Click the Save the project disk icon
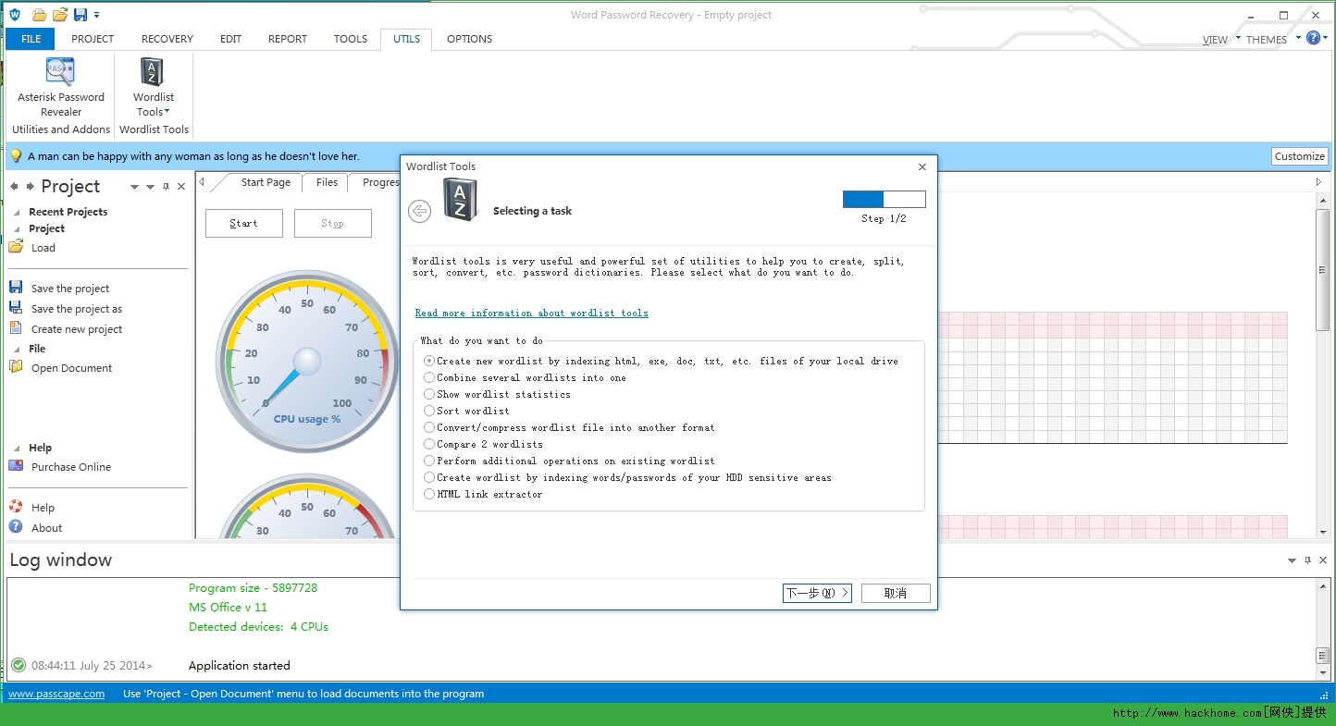Viewport: 1336px width, 726px height. [16, 288]
